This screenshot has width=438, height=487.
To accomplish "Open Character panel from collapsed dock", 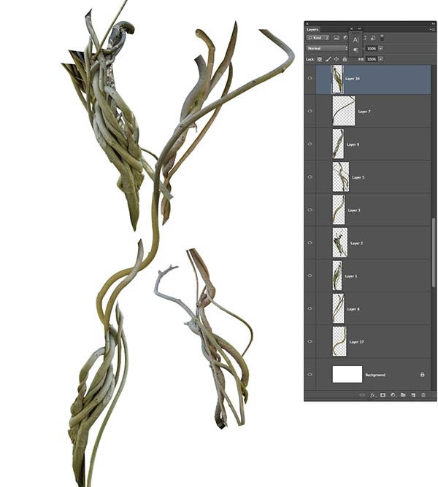I will tap(356, 39).
